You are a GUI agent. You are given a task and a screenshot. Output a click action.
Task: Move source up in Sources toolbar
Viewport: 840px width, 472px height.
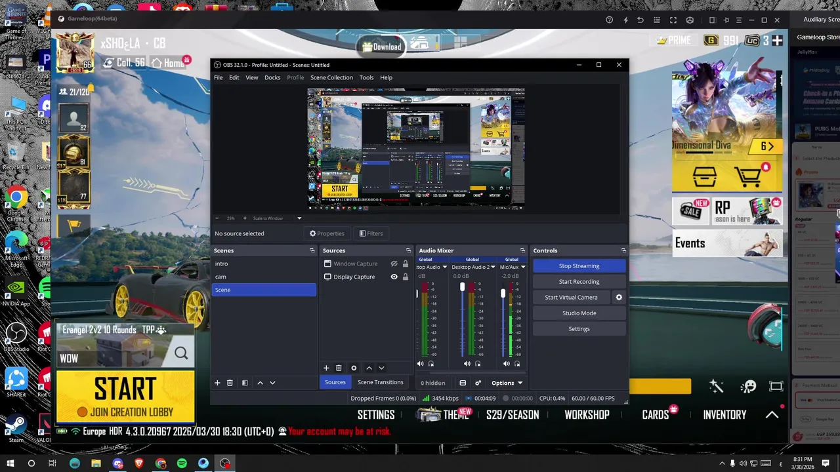click(x=369, y=368)
